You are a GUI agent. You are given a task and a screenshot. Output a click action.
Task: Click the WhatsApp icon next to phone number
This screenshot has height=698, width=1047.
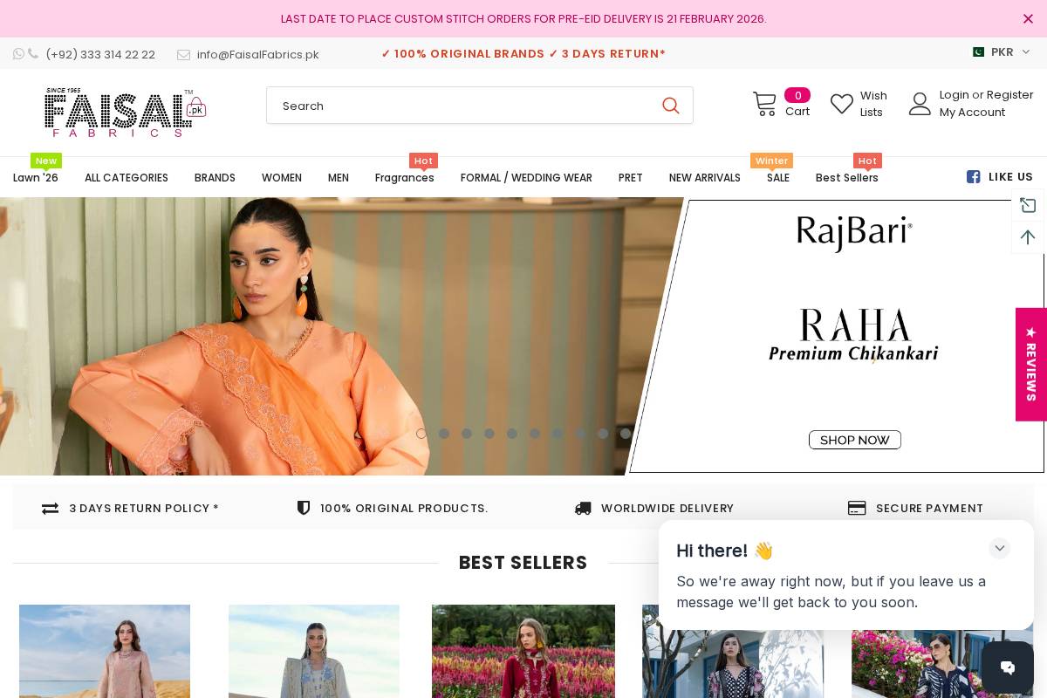[x=20, y=54]
